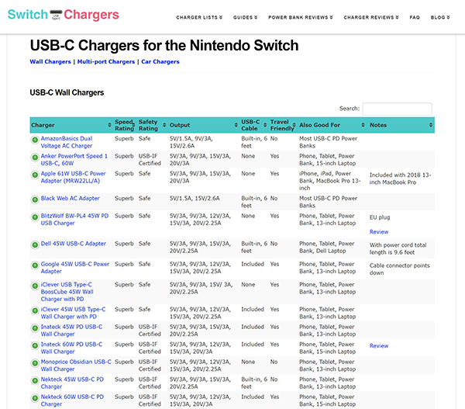Image resolution: width=465 pixels, height=409 pixels.
Task: Open the Inateck 60W Review link
Action: pyautogui.click(x=379, y=346)
